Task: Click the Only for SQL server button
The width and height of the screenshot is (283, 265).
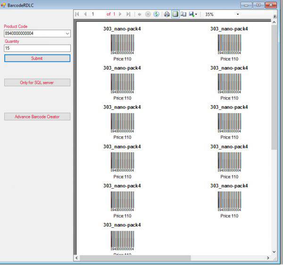Action: tap(37, 83)
